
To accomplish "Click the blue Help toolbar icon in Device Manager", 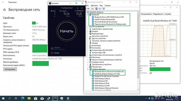I will (97, 9).
